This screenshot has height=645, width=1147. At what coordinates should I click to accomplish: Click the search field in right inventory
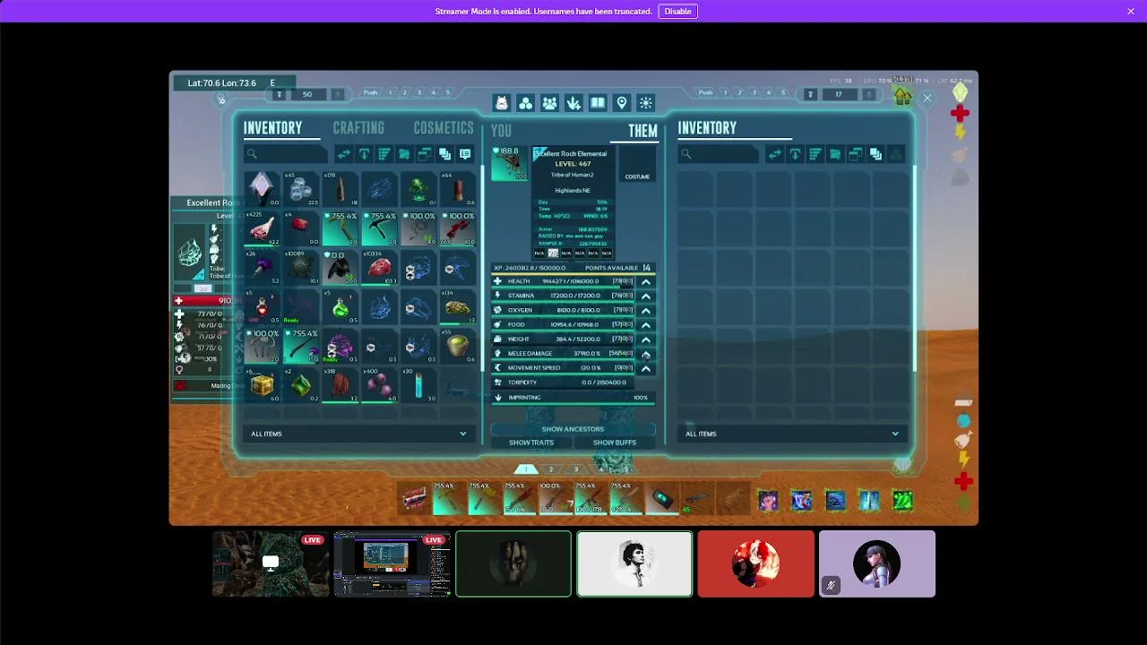point(718,154)
